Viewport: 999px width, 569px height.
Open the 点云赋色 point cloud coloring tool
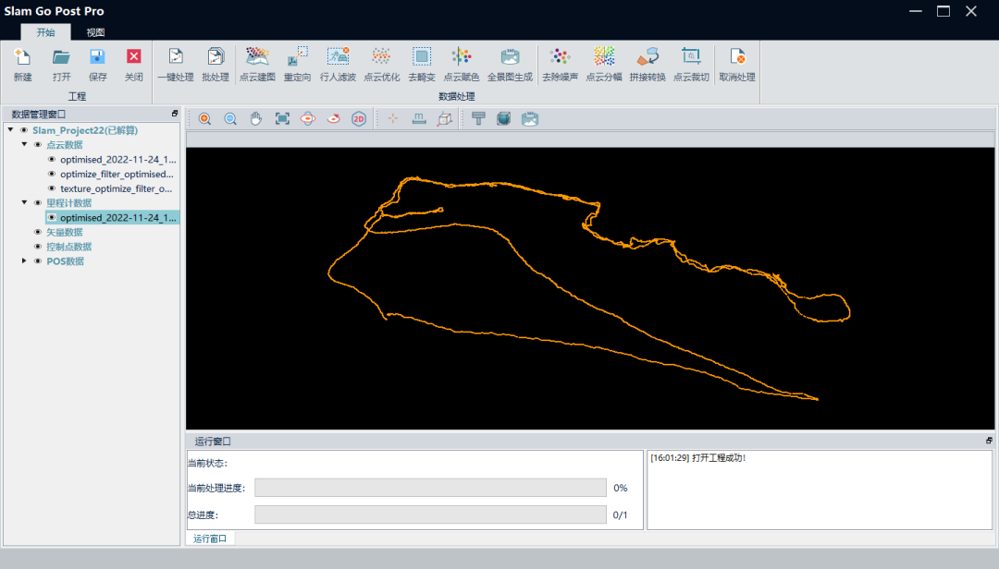click(461, 57)
